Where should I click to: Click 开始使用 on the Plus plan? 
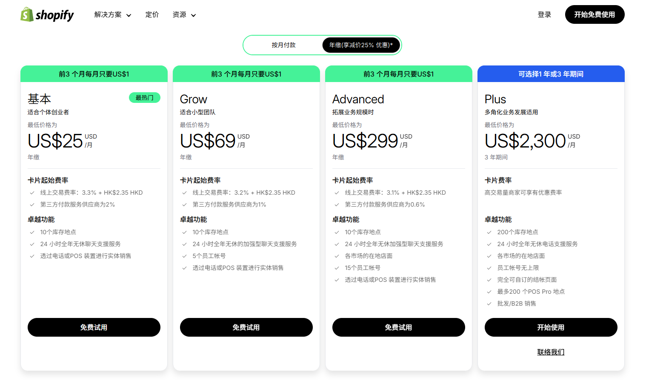pyautogui.click(x=551, y=327)
